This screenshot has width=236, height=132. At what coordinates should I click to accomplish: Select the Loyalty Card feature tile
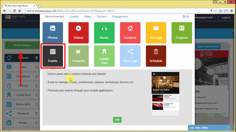tap(104, 56)
